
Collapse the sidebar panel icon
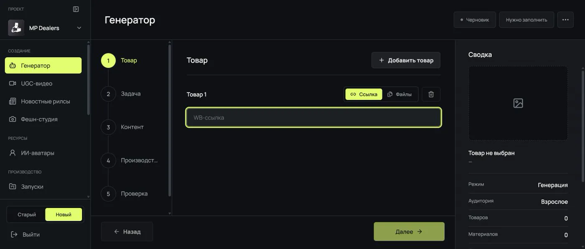[x=76, y=9]
